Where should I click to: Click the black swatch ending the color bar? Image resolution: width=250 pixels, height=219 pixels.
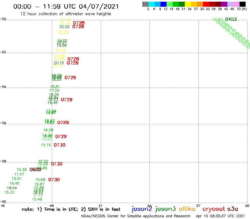242,4
